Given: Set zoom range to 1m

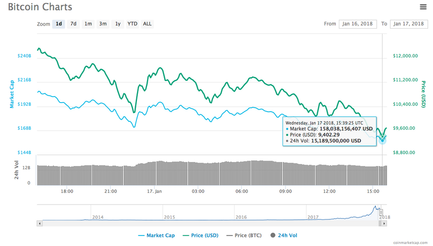Looking at the screenshot, I should [88, 24].
